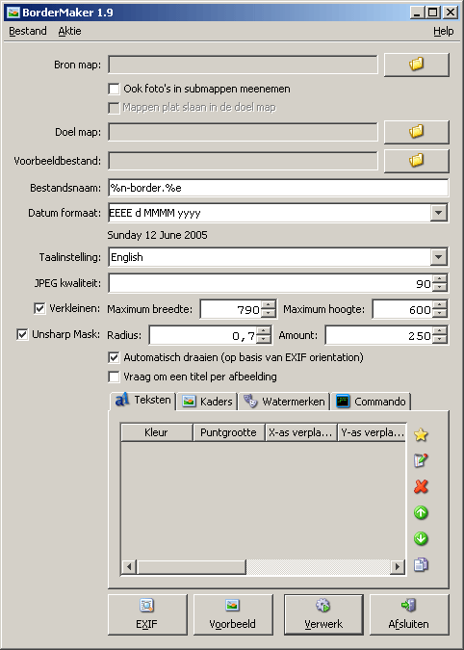Click the Amount value field
Viewport: 464px width, 650px height.
point(378,335)
